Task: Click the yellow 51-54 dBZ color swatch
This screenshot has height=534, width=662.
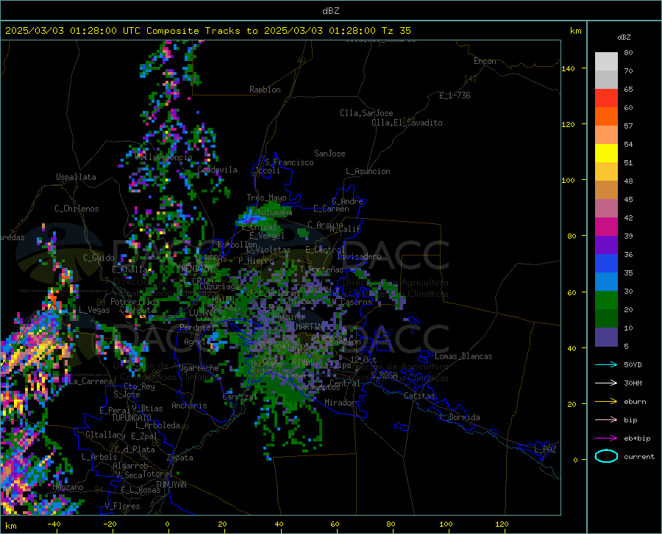Action: 606,154
